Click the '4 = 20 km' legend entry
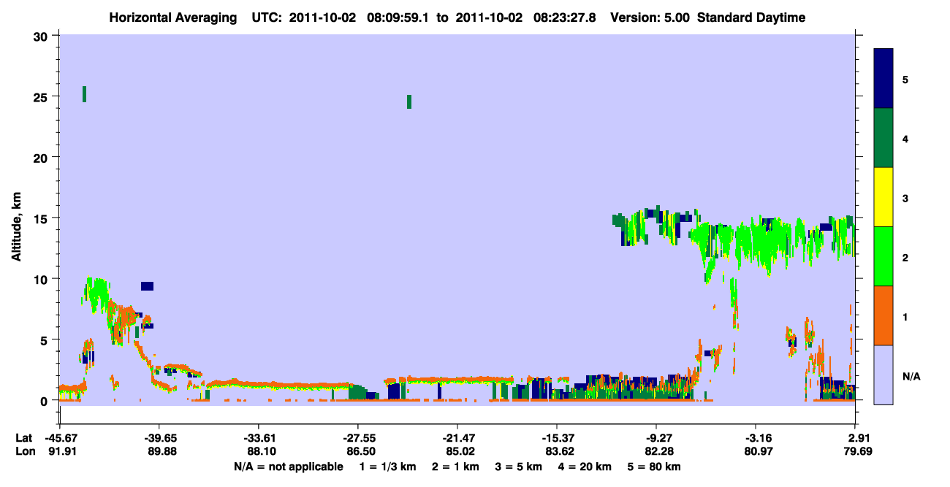The image size is (950, 487). (586, 467)
